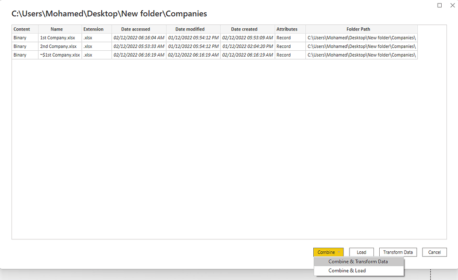The width and height of the screenshot is (458, 280).
Task: Click the Date created column header
Action: [x=244, y=29]
